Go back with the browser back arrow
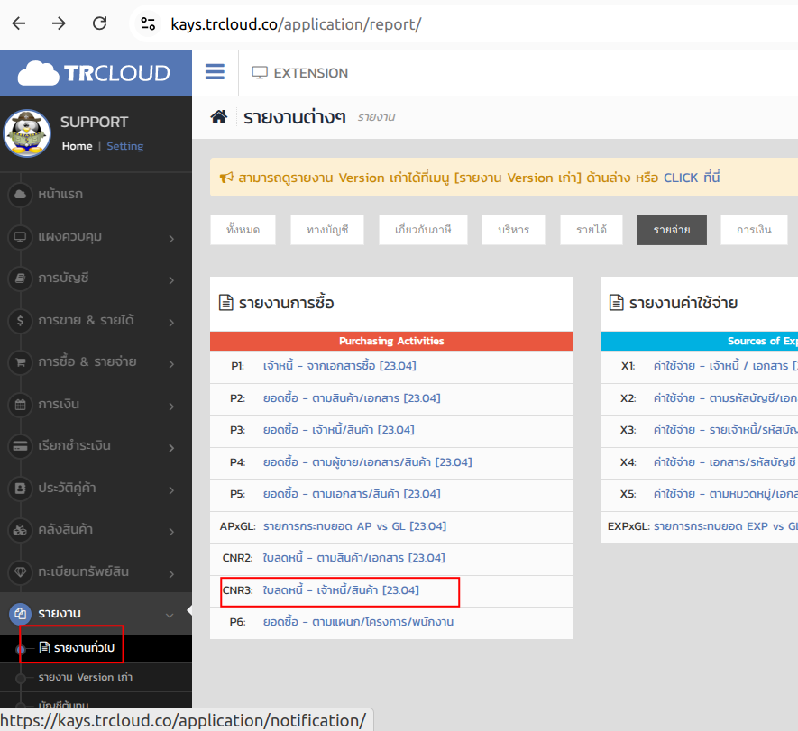Viewport: 798px width, 731px height. pos(19,23)
